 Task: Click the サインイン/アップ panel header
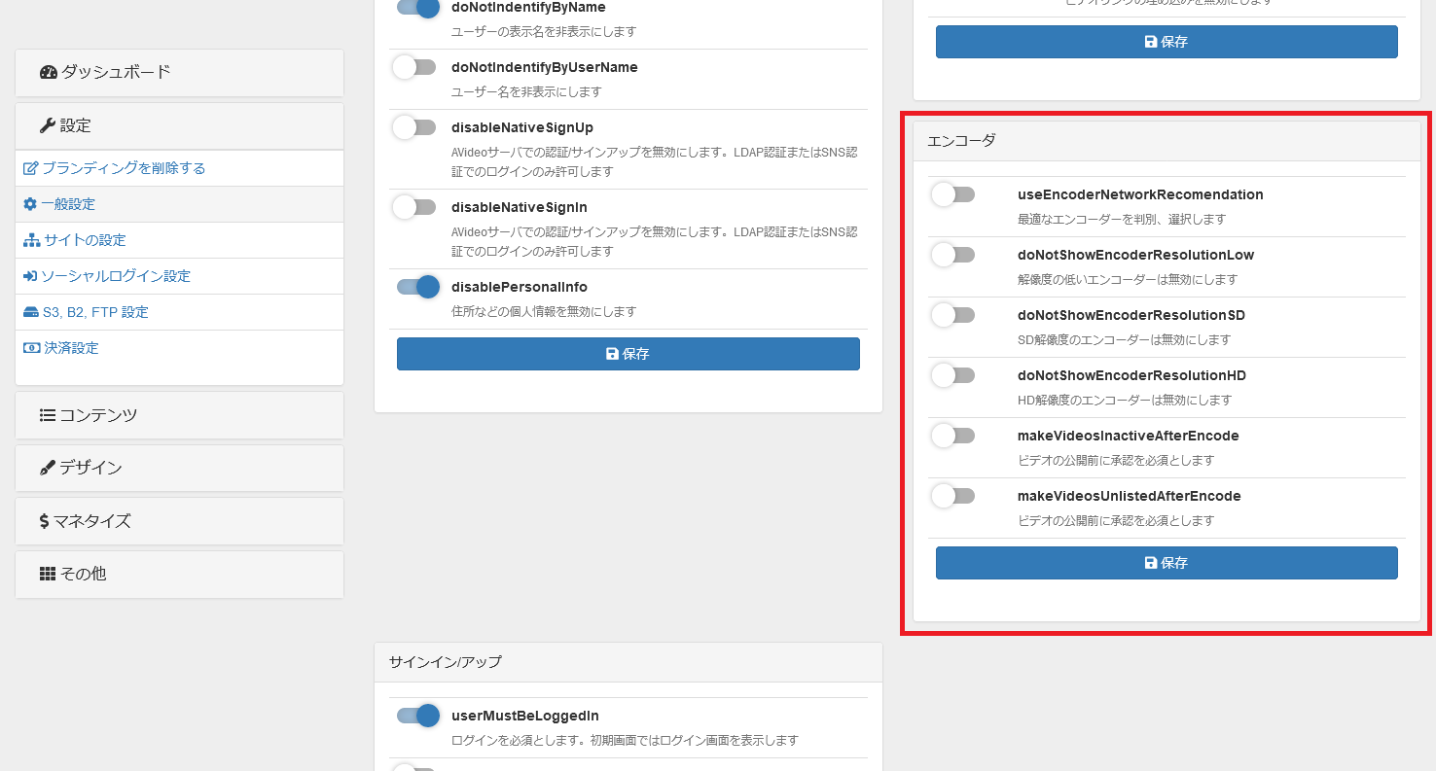point(628,662)
